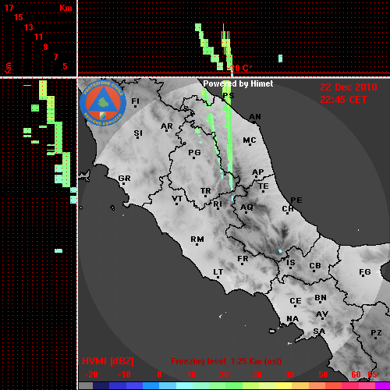Click the Powered by Himet text
This screenshot has height=390, width=390.
[238, 83]
